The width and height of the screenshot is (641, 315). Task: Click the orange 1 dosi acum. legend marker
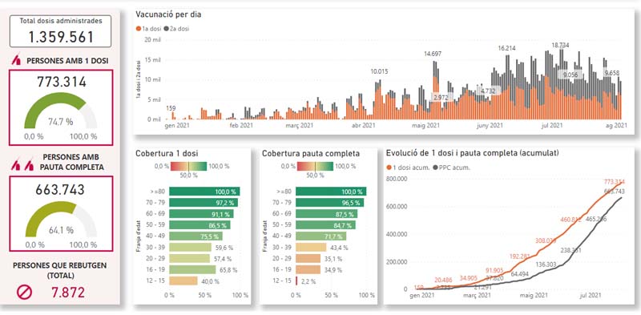click(x=389, y=168)
